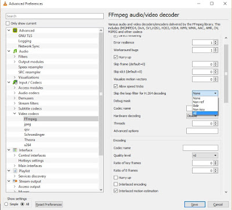Expand the Control interfaces node
232x210 pixels.
tap(14, 155)
